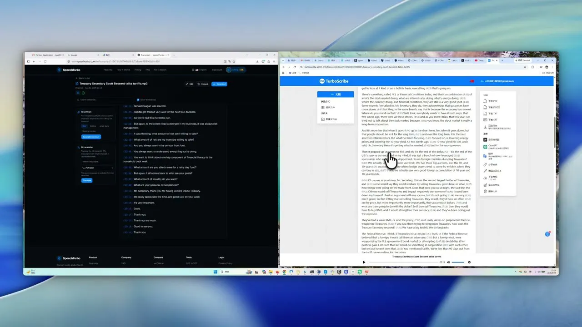Reload the SpeechTurbo browser page
582x327 pixels.
[x=45, y=61]
